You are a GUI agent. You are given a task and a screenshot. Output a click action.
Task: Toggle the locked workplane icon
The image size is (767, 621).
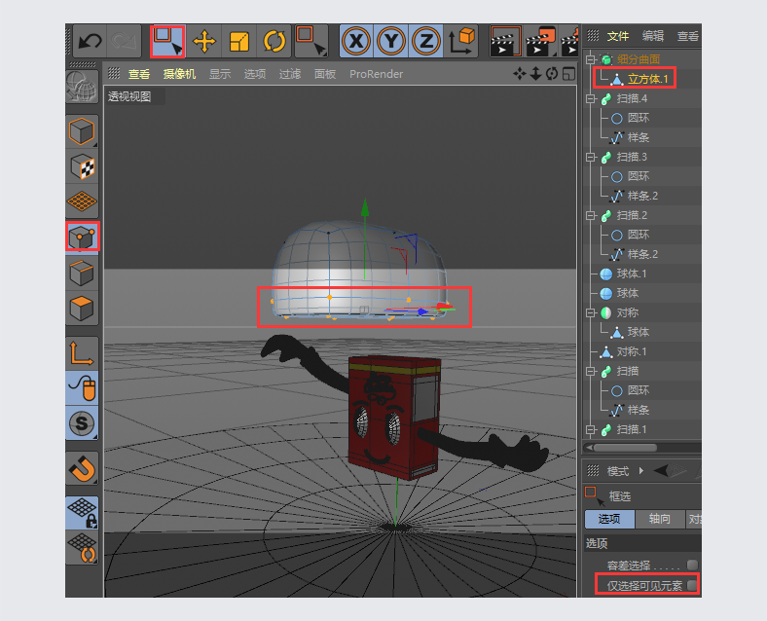pos(82,513)
